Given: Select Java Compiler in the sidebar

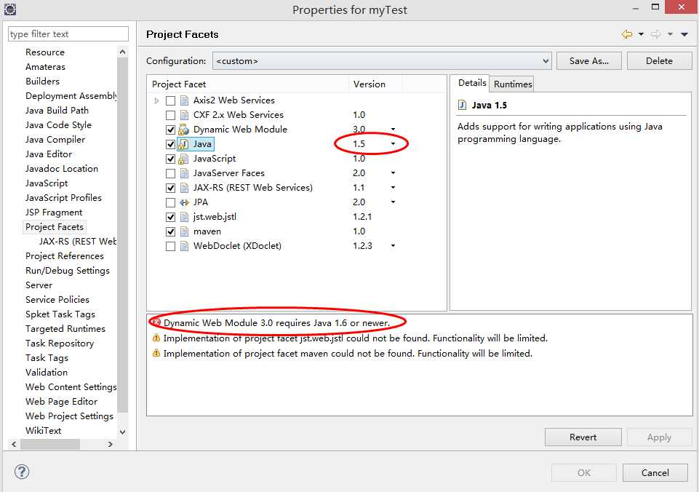Looking at the screenshot, I should [x=55, y=140].
